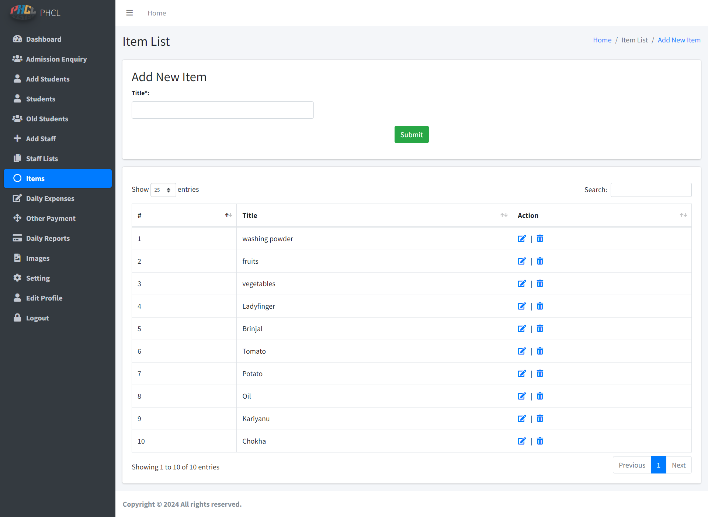Delete the fruits item via trash icon
This screenshot has width=708, height=517.
(540, 261)
